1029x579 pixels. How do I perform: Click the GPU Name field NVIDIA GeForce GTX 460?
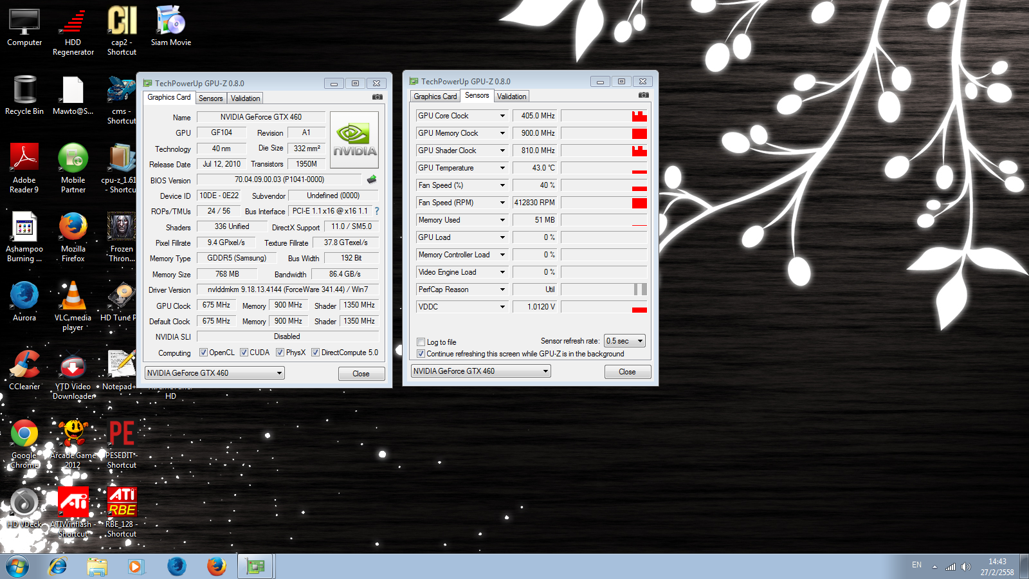pyautogui.click(x=261, y=117)
